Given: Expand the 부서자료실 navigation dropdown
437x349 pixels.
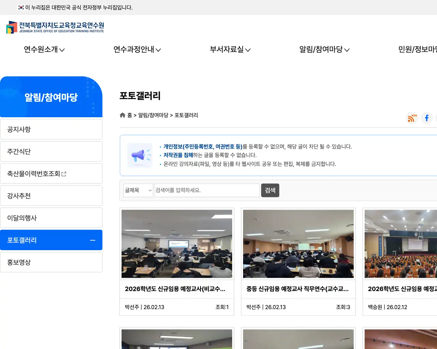Looking at the screenshot, I should click(230, 49).
